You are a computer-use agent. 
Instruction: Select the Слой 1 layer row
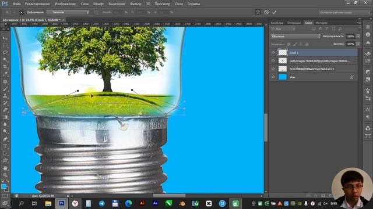314,53
